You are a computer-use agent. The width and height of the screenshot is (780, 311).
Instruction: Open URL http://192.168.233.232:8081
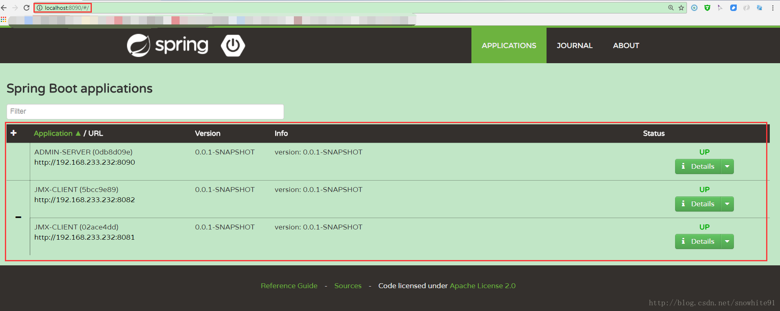point(84,237)
